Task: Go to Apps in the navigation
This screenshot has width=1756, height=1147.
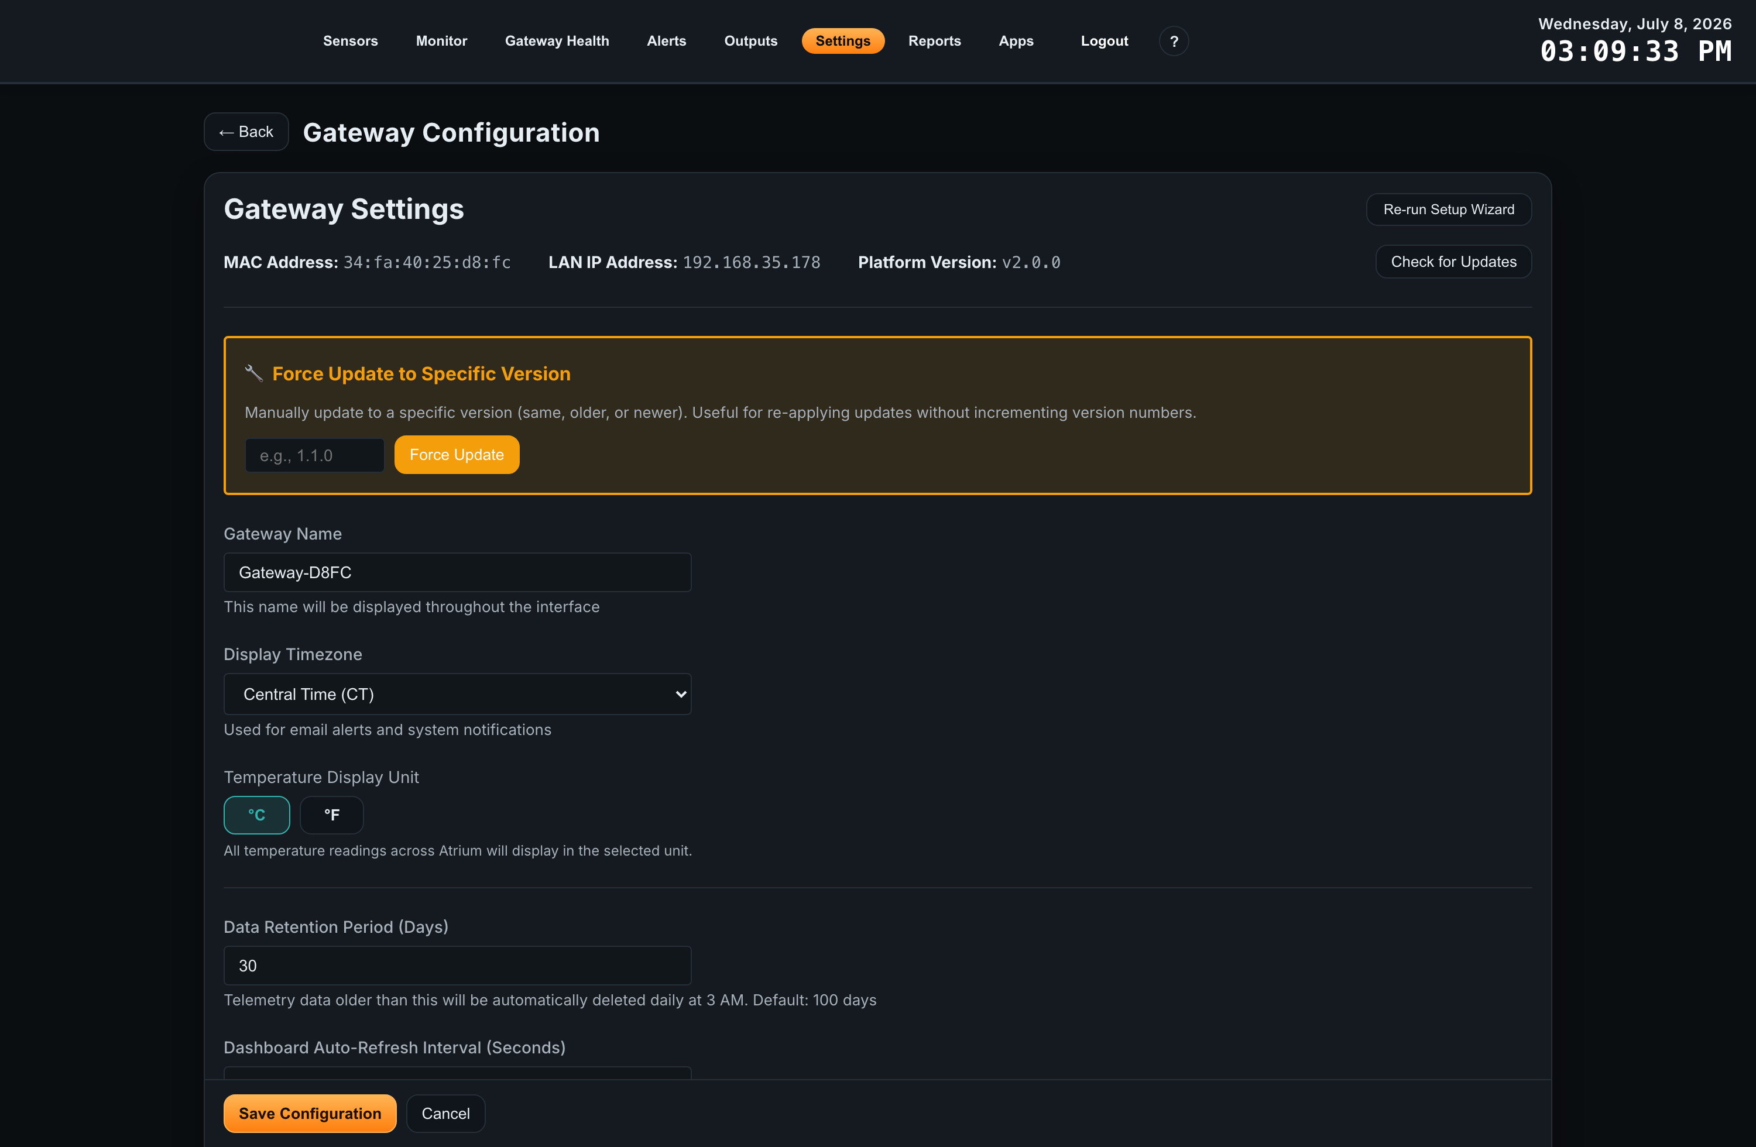Action: [x=1016, y=42]
